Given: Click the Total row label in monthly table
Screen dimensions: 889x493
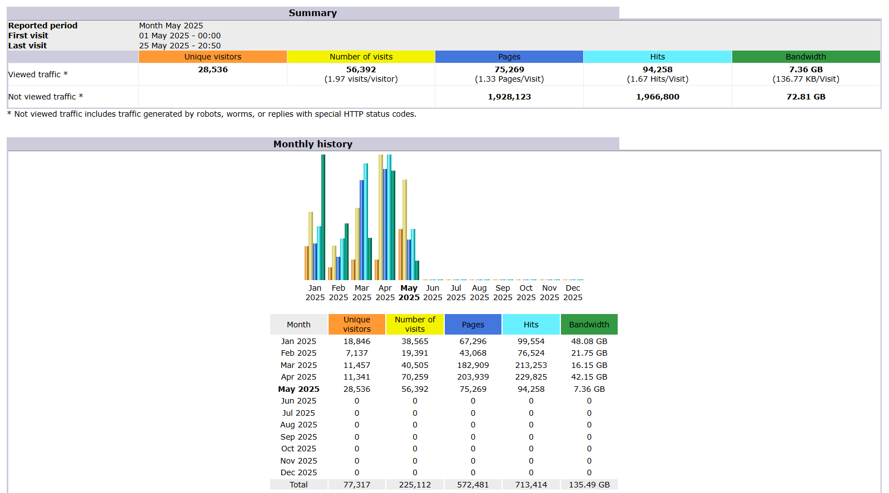Looking at the screenshot, I should click(299, 485).
